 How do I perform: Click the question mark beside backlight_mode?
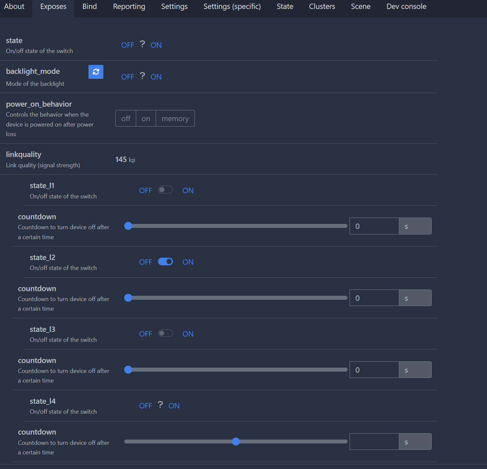(x=142, y=76)
